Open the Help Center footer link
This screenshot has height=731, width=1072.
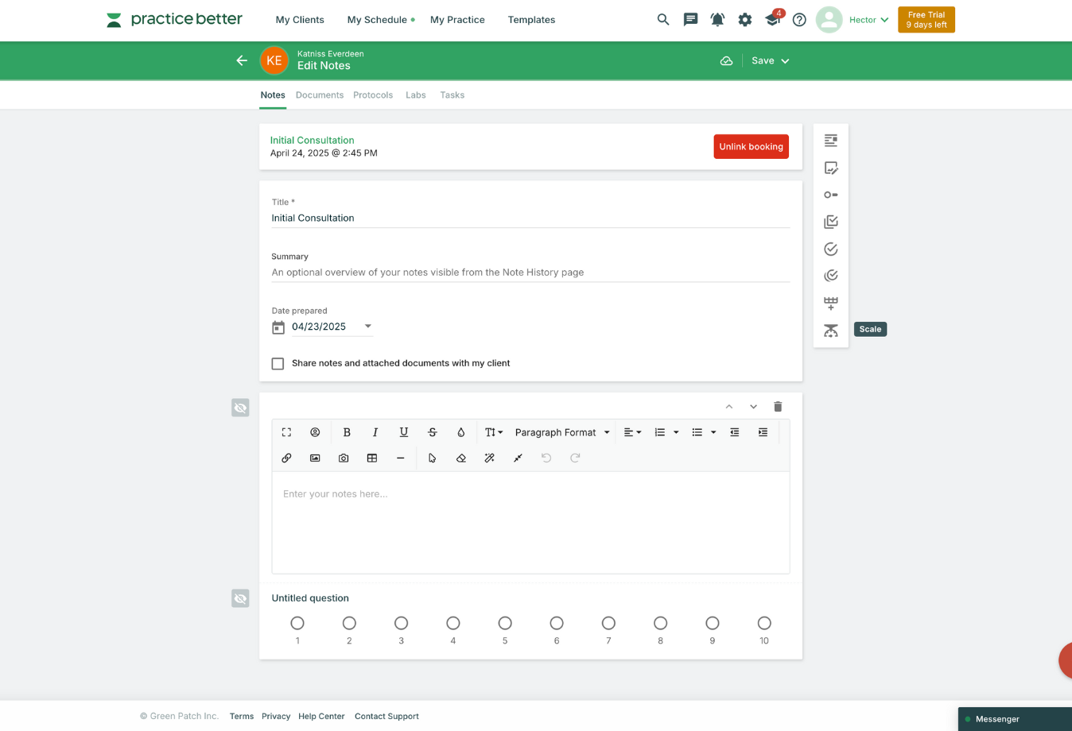pos(321,717)
